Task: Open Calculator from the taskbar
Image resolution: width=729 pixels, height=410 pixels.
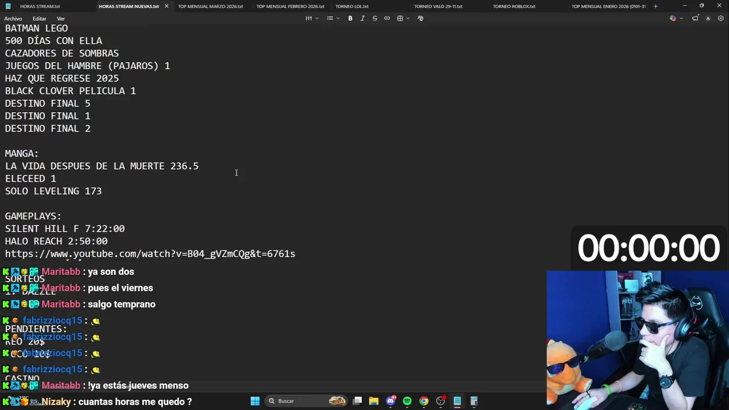Action: 474,401
